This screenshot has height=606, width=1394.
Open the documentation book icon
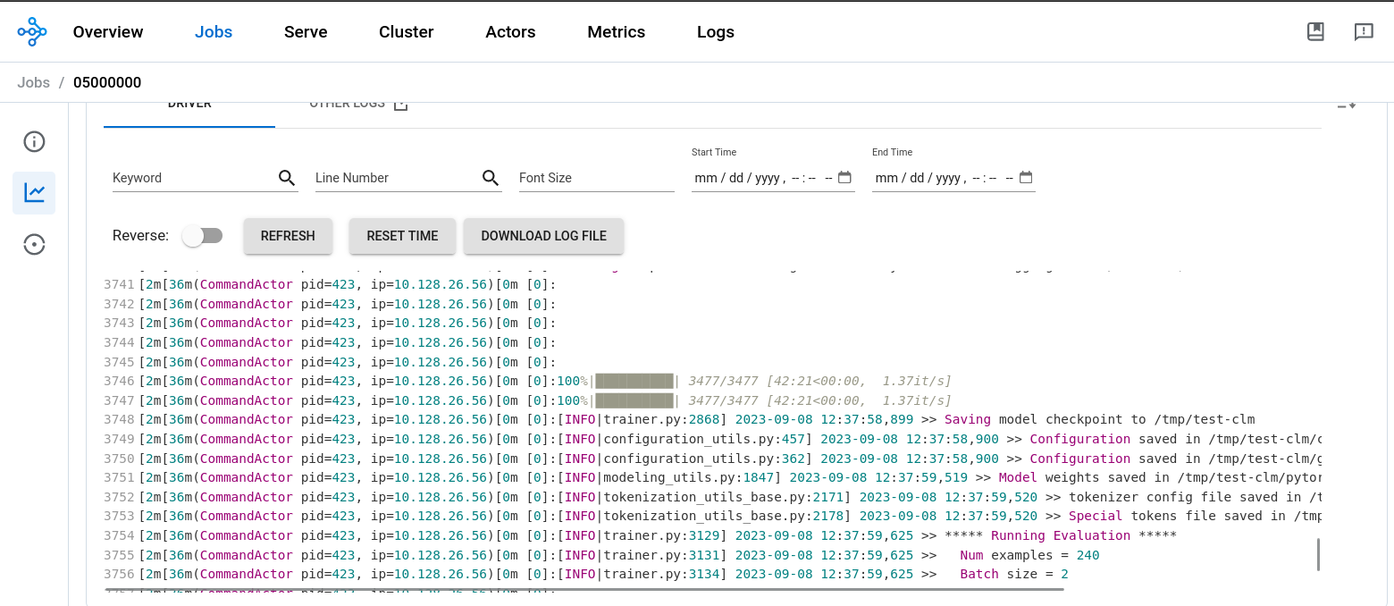[x=1315, y=32]
